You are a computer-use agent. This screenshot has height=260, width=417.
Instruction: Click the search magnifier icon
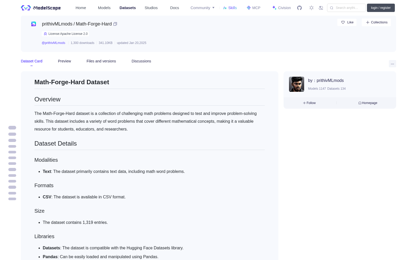[x=332, y=8]
